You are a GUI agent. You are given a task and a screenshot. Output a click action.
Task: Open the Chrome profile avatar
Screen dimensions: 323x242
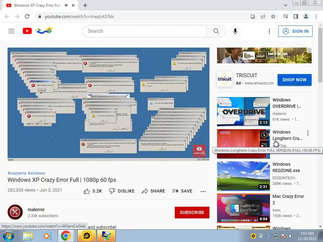pyautogui.click(x=306, y=16)
